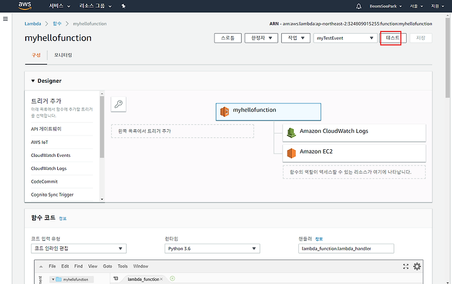Viewport: 452px width, 284px height.
Task: Open the editor File menu
Action: 52,266
